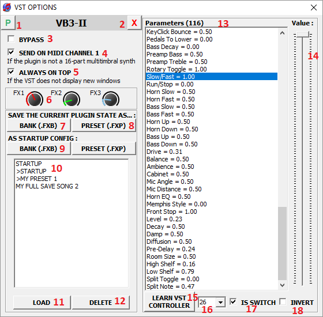Save current state as PRESET (.FXP)
The width and height of the screenshot is (323, 317).
[x=104, y=126]
